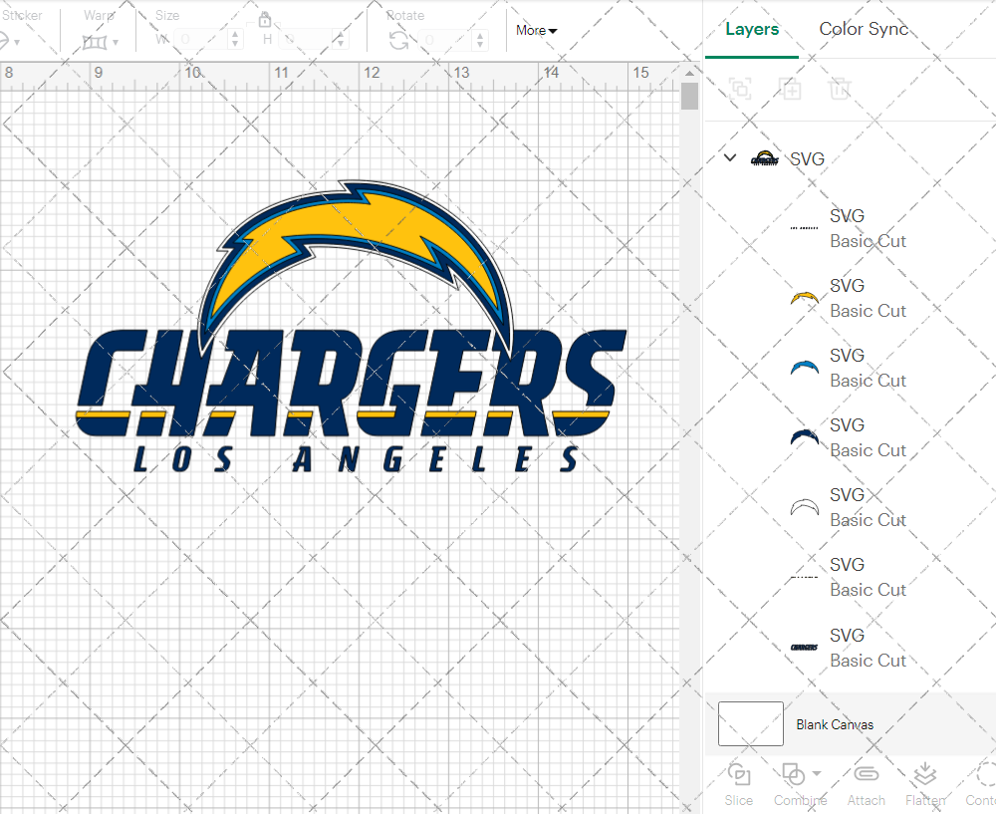996x814 pixels.
Task: Click the Duplicate layer icon
Action: (791, 89)
